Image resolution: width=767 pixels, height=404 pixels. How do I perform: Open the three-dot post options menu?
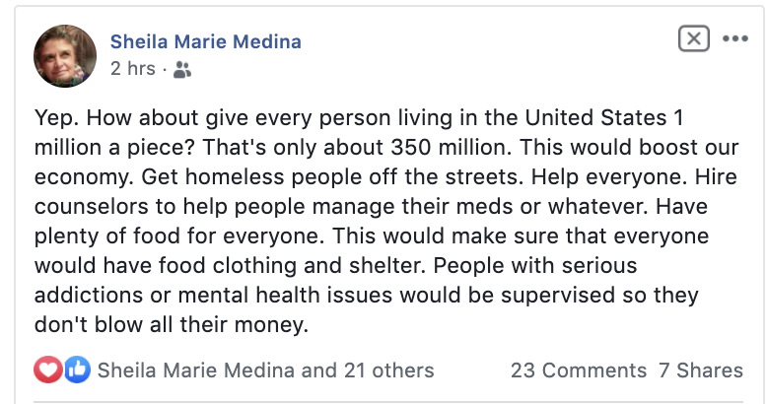coord(735,39)
